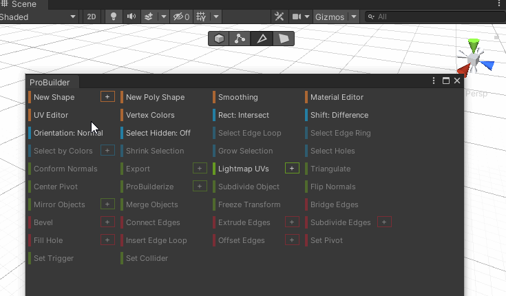The image size is (506, 296).
Task: Open the component tools wrench icon
Action: [x=279, y=17]
